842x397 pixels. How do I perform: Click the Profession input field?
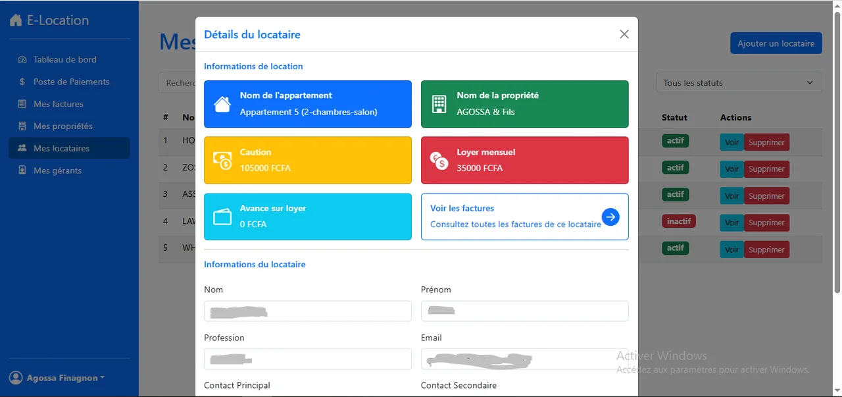pyautogui.click(x=307, y=359)
